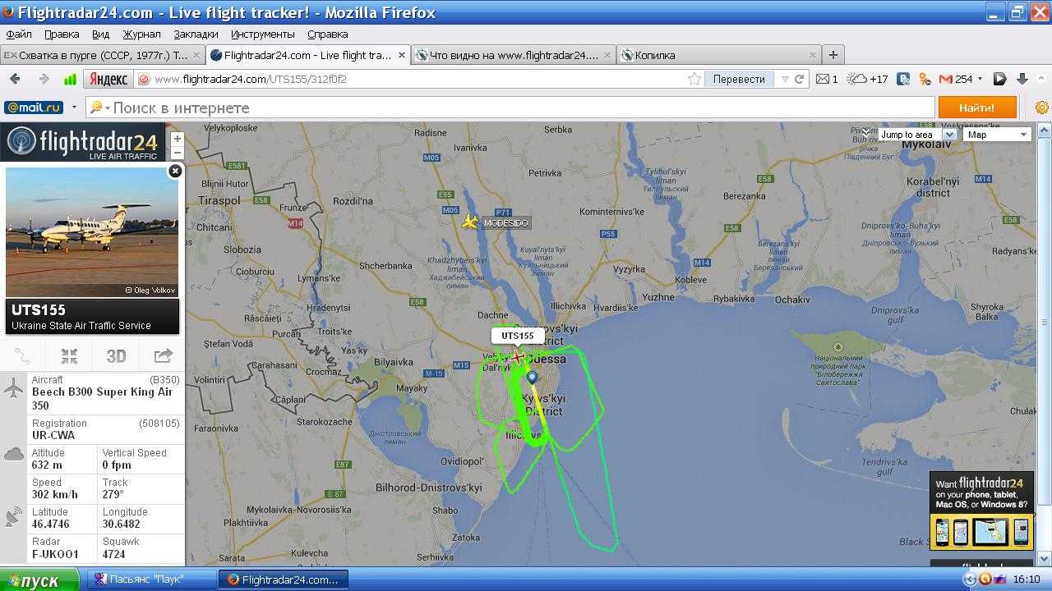1052x591 pixels.
Task: Open the Закладки menu
Action: (x=196, y=34)
